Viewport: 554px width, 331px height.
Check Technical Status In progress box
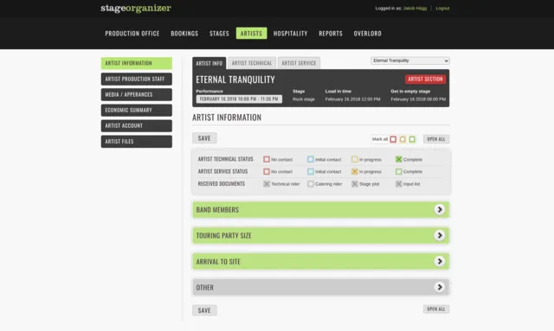pos(354,160)
